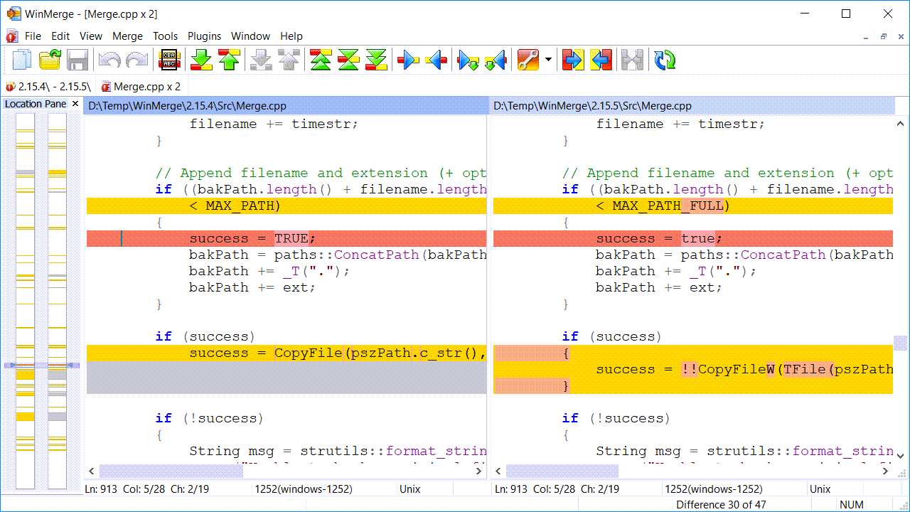Click 'if (!success)' in right pane
The width and height of the screenshot is (910, 512).
(x=616, y=418)
